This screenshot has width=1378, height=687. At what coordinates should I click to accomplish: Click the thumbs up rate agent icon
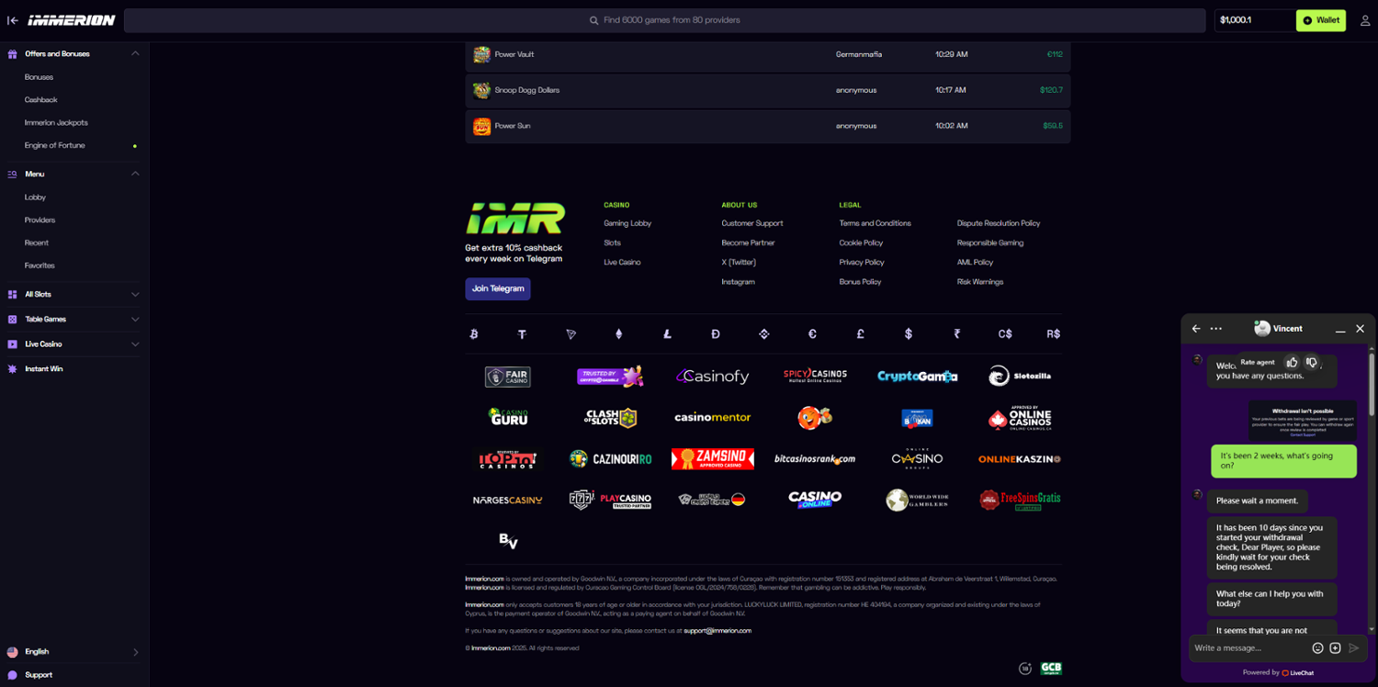click(1292, 362)
